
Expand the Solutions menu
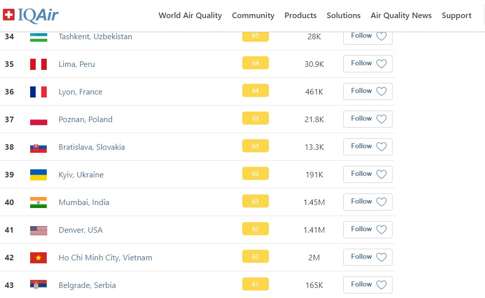coord(343,16)
